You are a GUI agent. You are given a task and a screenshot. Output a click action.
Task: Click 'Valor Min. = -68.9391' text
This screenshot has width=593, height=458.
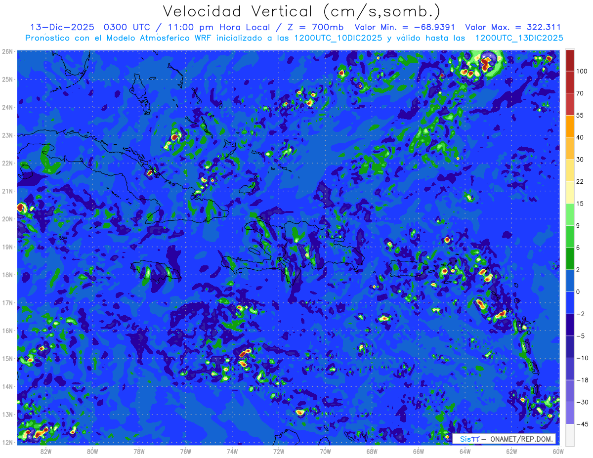[405, 27]
